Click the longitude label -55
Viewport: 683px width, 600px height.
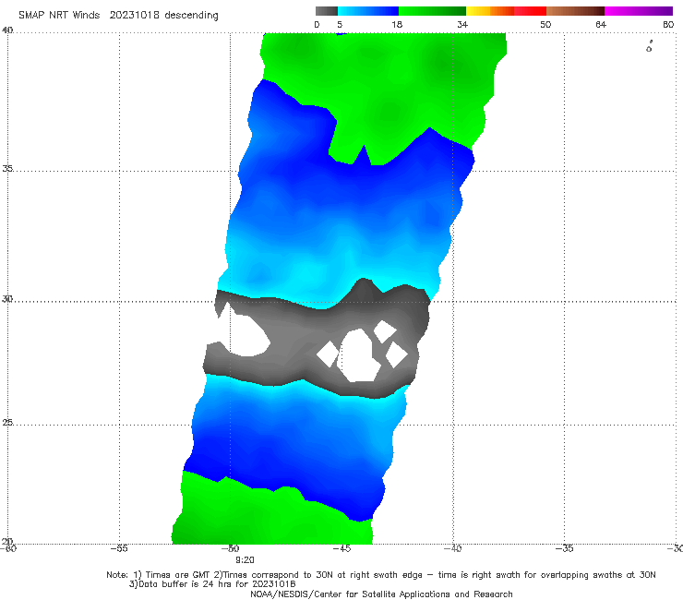[x=119, y=548]
